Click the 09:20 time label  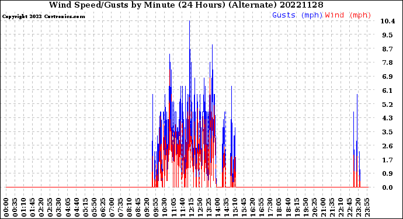[147, 207]
